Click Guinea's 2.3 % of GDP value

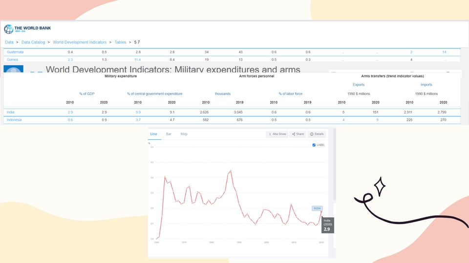(x=70, y=59)
